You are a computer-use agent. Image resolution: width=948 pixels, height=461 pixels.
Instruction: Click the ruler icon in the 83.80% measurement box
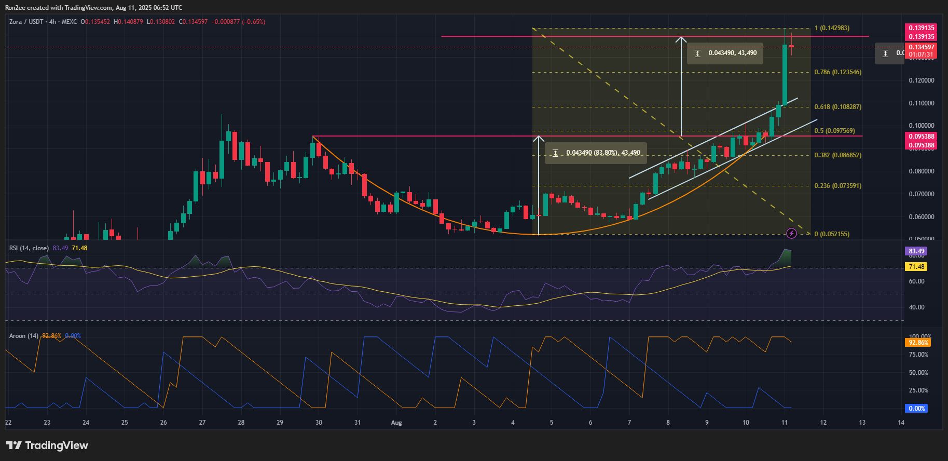556,153
